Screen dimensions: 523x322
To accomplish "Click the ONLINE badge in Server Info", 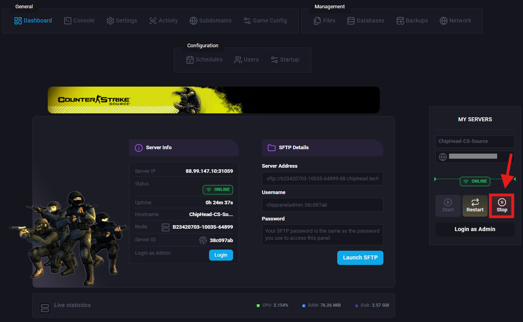I will click(218, 190).
